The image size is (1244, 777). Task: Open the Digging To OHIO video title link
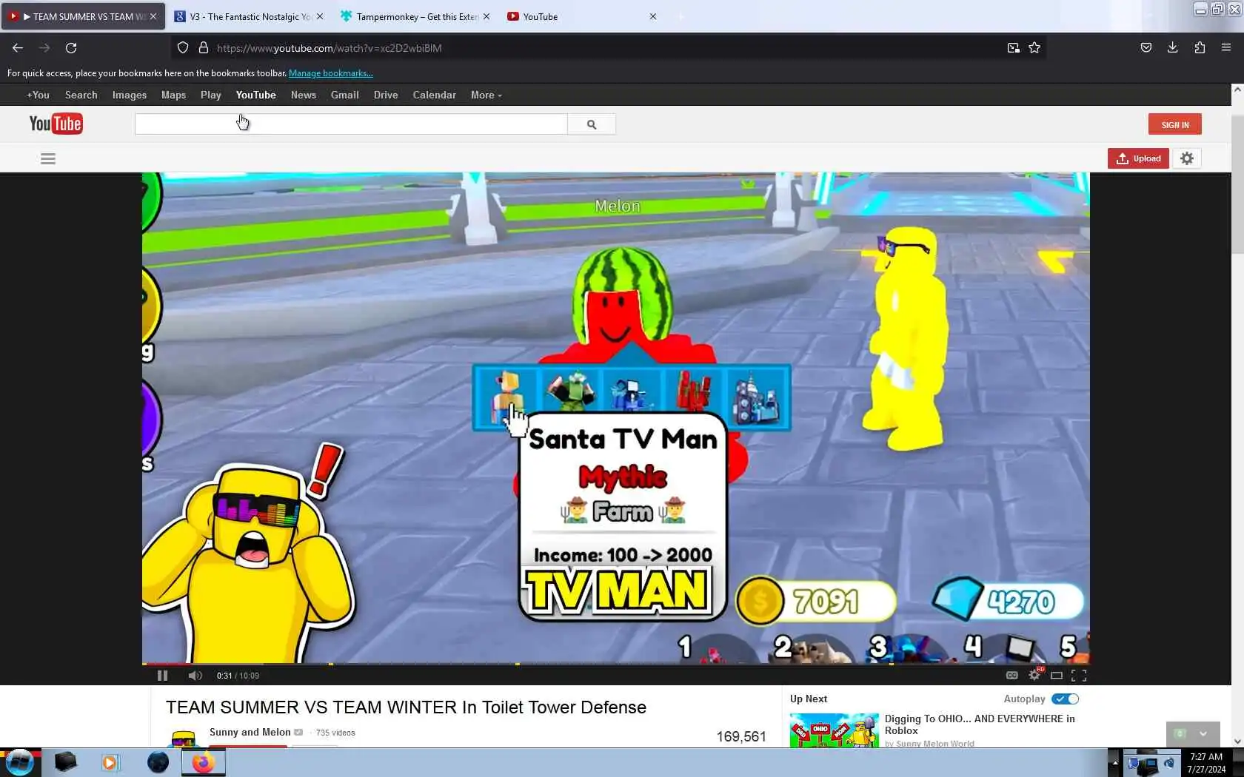coord(980,724)
